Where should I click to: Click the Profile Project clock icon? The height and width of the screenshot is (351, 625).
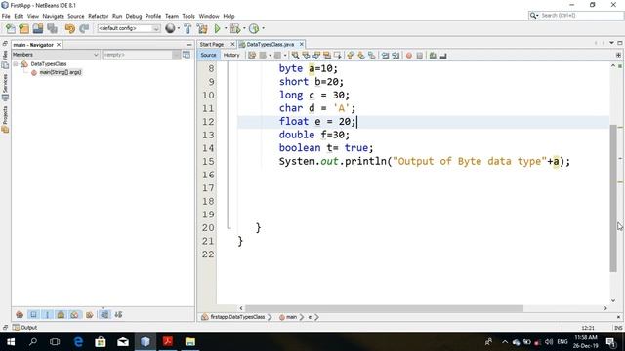(254, 28)
